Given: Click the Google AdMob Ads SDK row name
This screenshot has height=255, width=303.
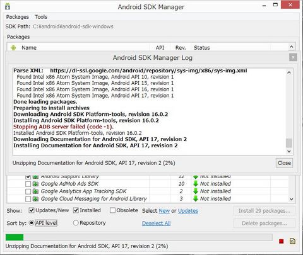Looking at the screenshot, I should click(x=69, y=184).
